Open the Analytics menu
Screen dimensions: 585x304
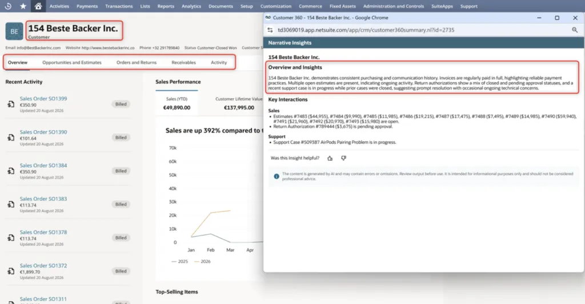(191, 6)
